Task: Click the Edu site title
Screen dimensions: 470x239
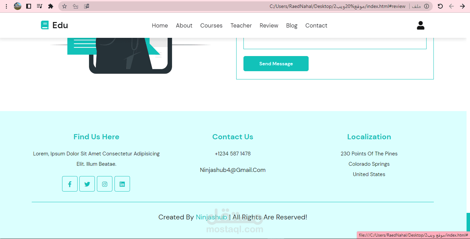Action: 60,25
